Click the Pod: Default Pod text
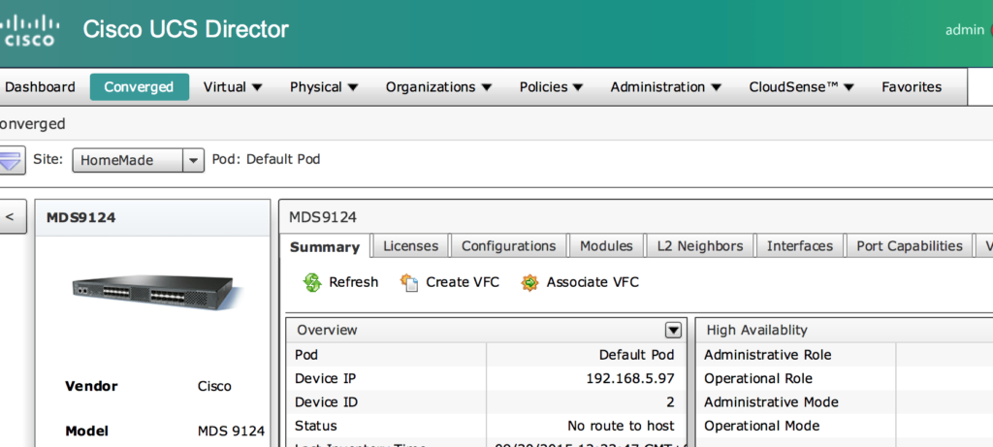The image size is (993, 447). (266, 160)
